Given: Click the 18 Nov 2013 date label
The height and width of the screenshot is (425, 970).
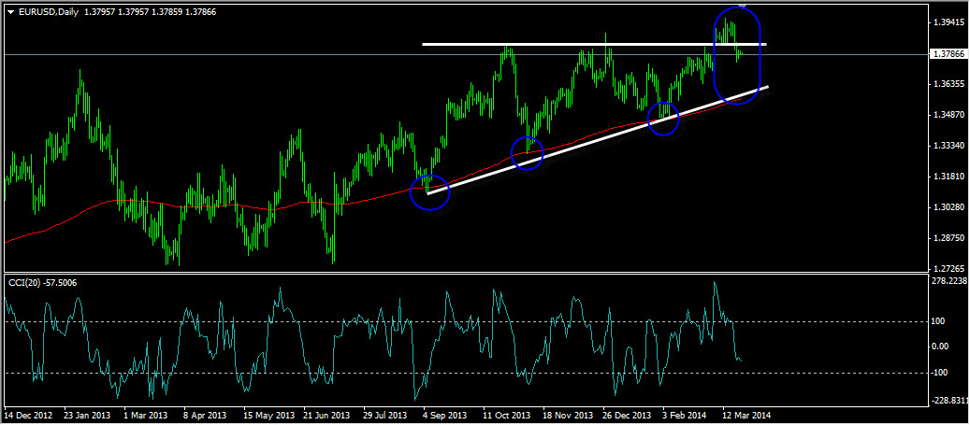Looking at the screenshot, I should click(566, 415).
